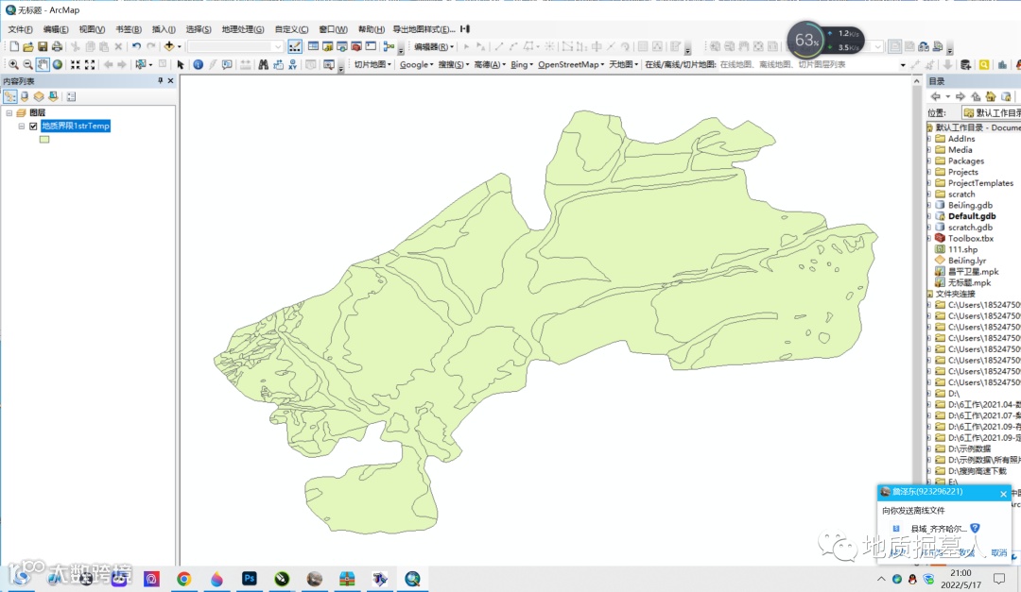1021x592 pixels.
Task: Open the 搜搜 menu button
Action: click(453, 64)
